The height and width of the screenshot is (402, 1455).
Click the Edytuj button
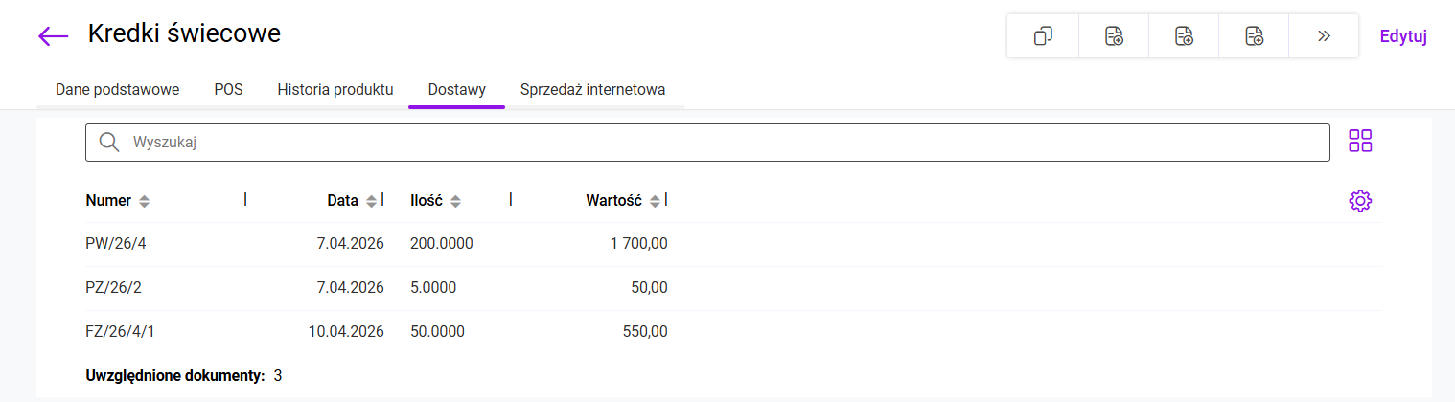click(1403, 36)
